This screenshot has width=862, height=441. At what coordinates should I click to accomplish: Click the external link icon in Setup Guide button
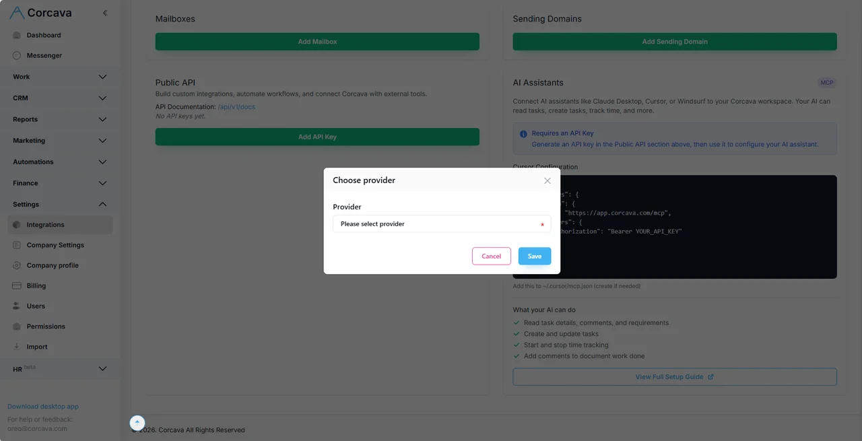710,377
